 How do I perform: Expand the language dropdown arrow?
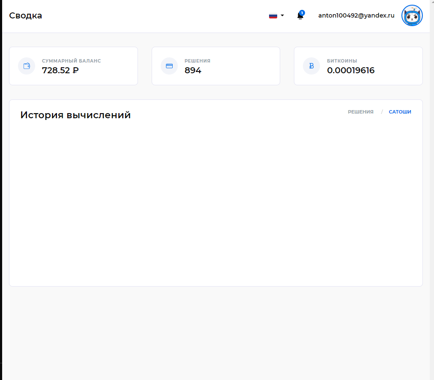click(282, 15)
